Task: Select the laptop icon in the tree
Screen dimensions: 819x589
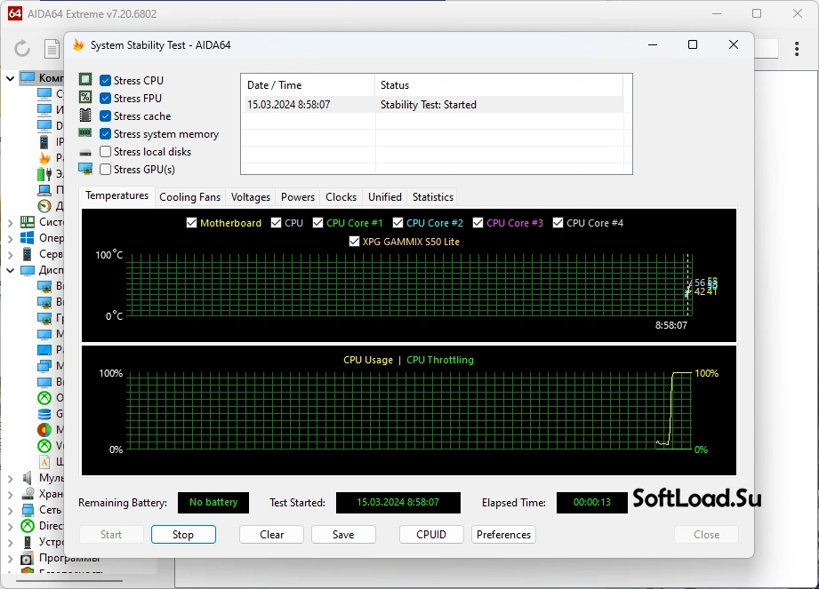Action: click(x=44, y=190)
